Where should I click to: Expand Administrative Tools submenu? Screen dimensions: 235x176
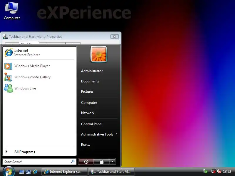(x=99, y=134)
